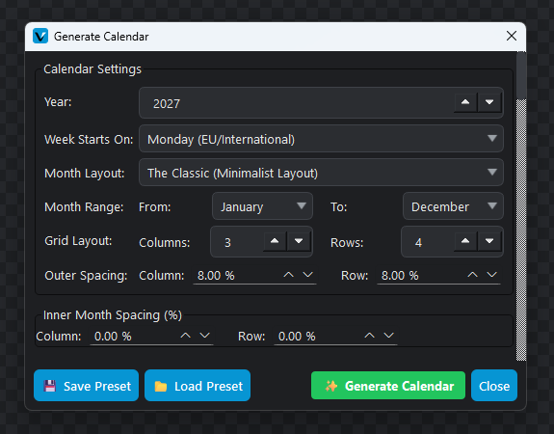Open the Month Layout dropdown
This screenshot has width=554, height=434.
321,173
